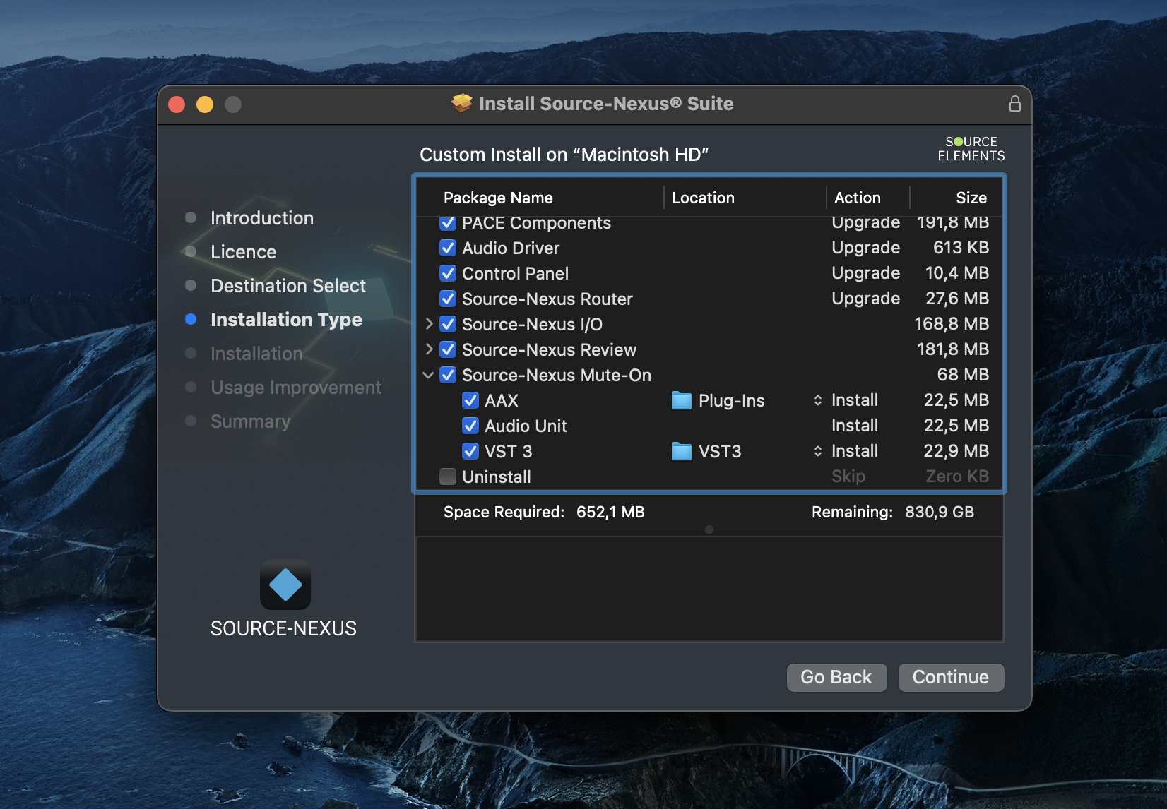This screenshot has height=809, width=1167.
Task: Uncheck the VST 3 plugin format
Action: click(470, 452)
